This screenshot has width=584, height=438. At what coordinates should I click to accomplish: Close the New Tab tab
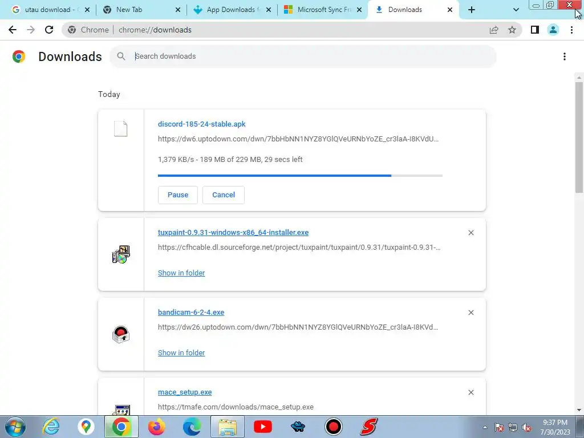coord(178,10)
